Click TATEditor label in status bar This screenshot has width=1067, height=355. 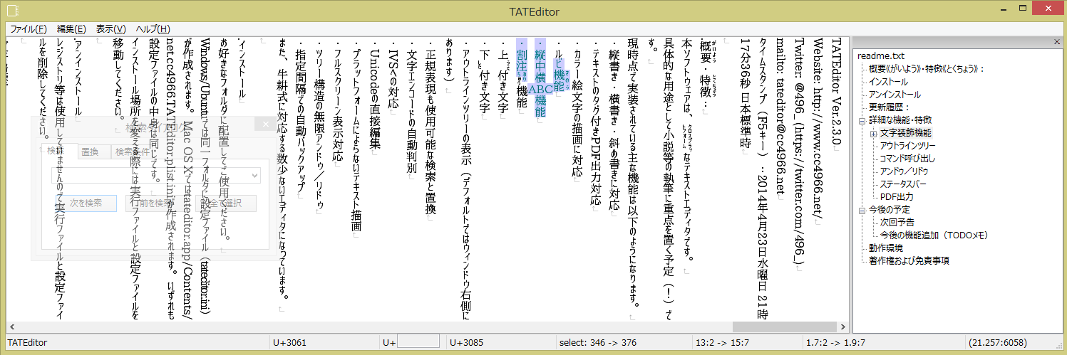tap(27, 343)
